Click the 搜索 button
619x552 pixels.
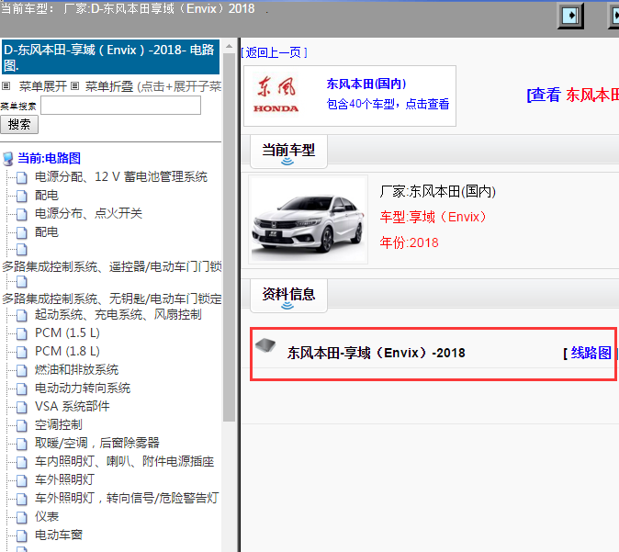[x=19, y=124]
